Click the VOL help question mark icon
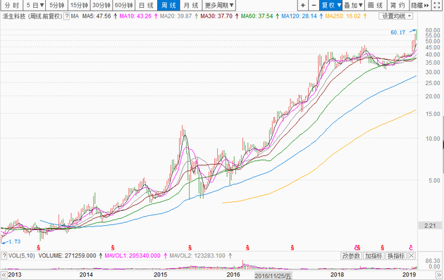The width and height of the screenshot is (444, 280). point(4,255)
